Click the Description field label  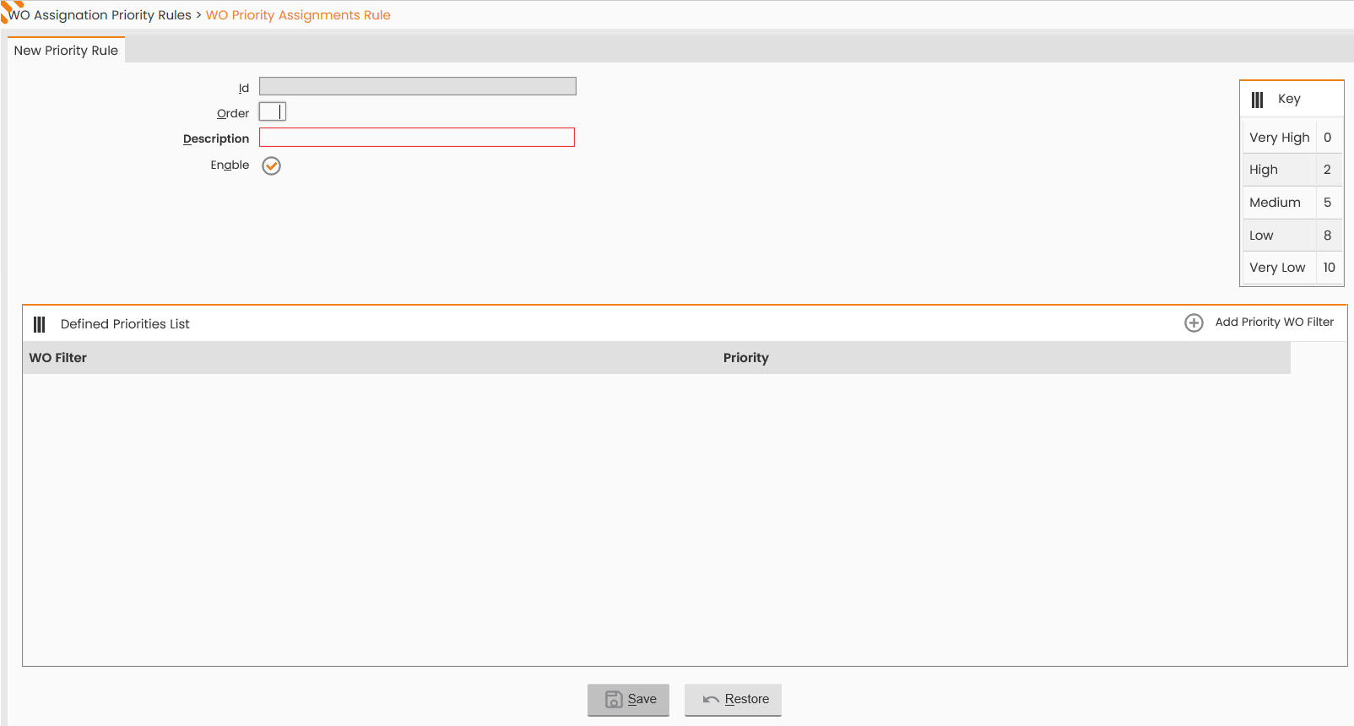pyautogui.click(x=216, y=139)
